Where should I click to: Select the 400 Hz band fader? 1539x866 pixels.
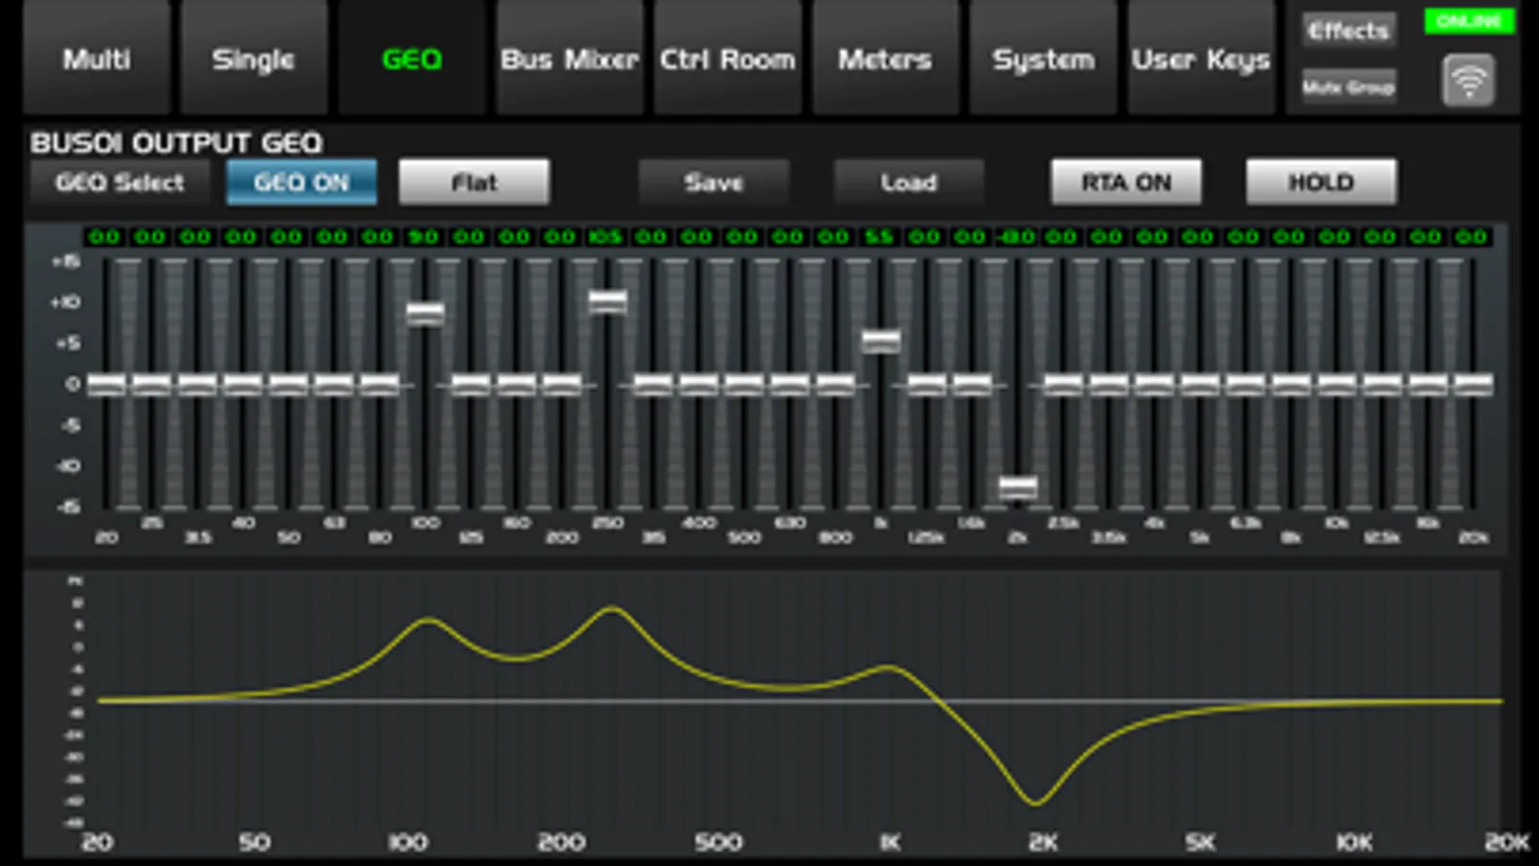click(699, 384)
